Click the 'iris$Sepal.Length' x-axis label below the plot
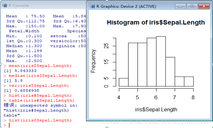 pos(156,109)
